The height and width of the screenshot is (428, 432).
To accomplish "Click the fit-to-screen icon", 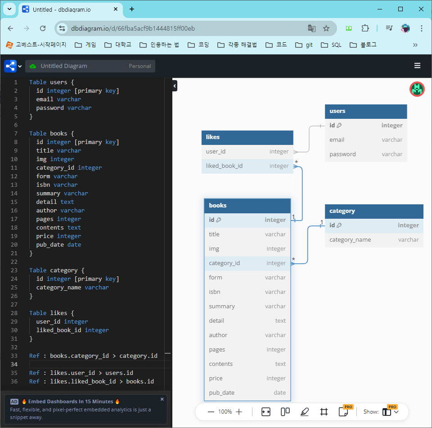I will pos(265,412).
